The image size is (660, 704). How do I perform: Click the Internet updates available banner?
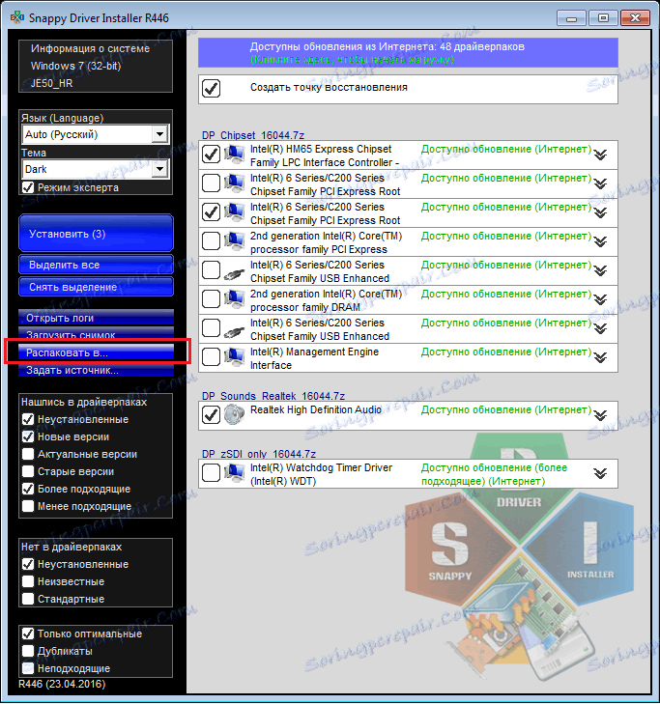(408, 53)
